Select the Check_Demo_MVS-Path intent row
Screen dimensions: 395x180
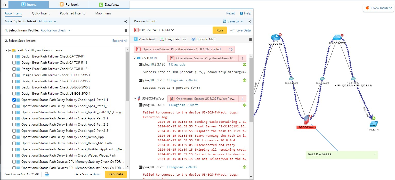click(67, 143)
